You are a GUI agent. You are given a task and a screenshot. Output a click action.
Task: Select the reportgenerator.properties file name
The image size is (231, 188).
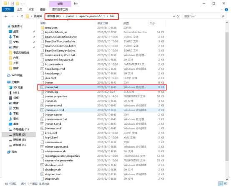pyautogui.click(x=62, y=156)
